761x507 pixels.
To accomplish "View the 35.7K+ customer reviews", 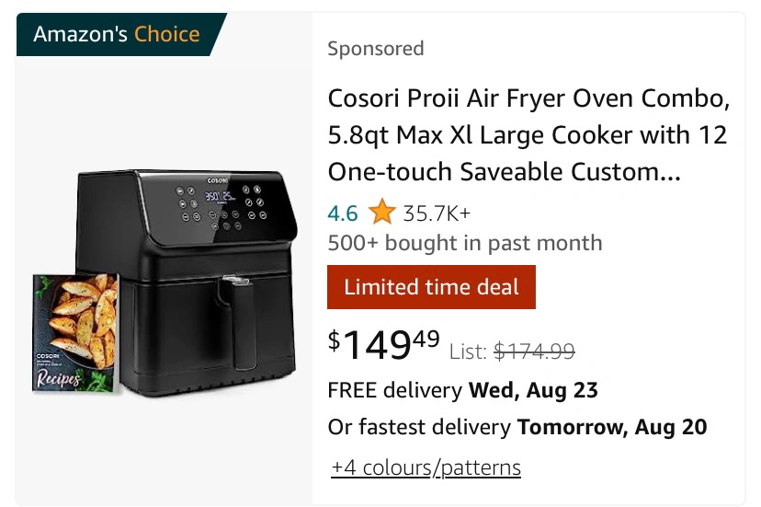I will tap(437, 213).
